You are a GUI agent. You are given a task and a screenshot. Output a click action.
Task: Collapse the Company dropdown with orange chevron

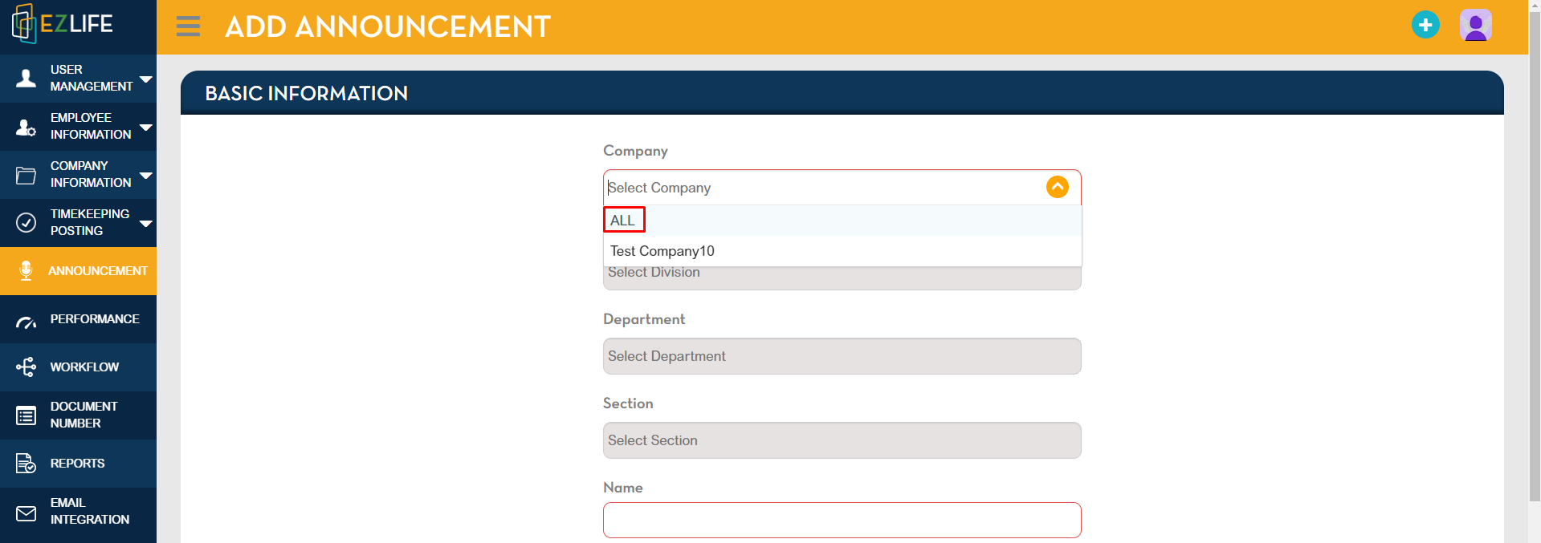[x=1058, y=187]
